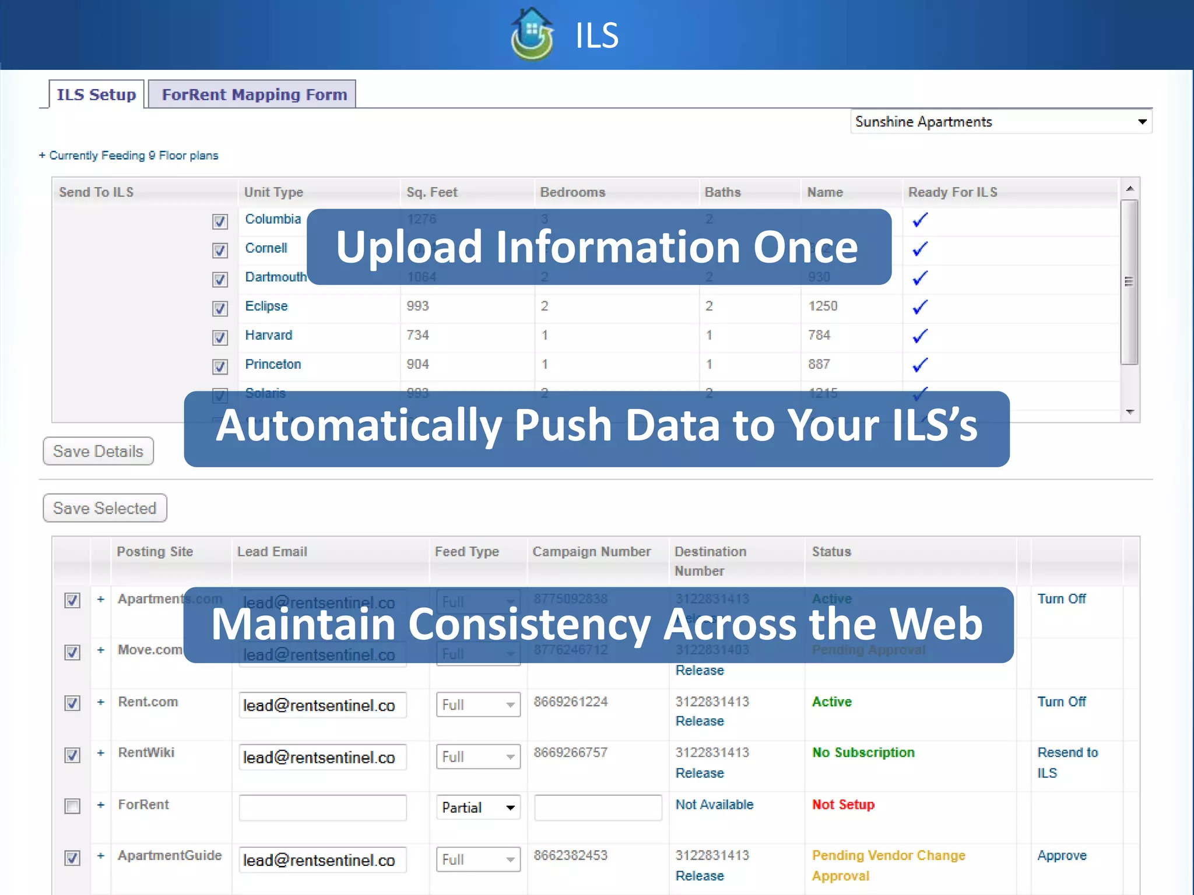
Task: Open Feed Type dropdown for ApartmentGuide
Action: 478,859
